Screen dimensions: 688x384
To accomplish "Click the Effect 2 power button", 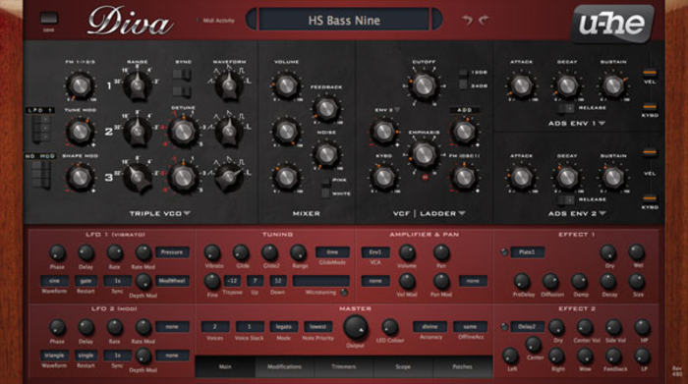I will [x=504, y=327].
